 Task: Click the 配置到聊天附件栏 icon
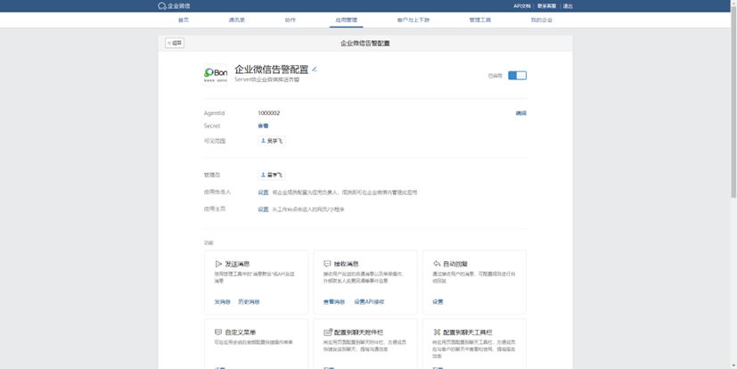[327, 332]
